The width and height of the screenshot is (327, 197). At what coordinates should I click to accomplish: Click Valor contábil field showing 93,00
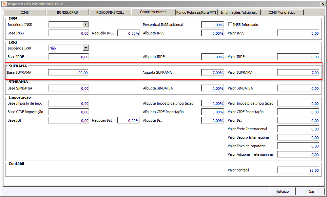[298, 170]
